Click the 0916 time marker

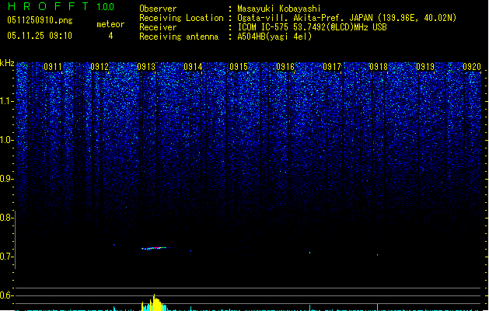click(285, 67)
